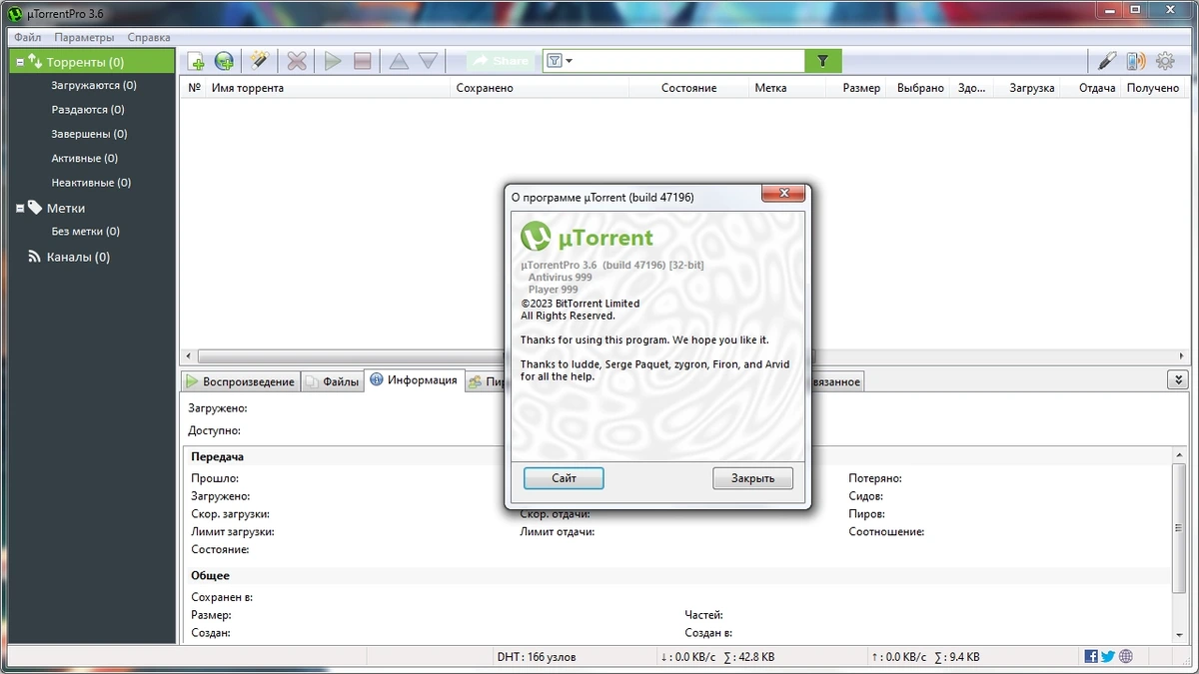Sort by Получено column header
This screenshot has height=674, width=1199.
(x=1154, y=88)
